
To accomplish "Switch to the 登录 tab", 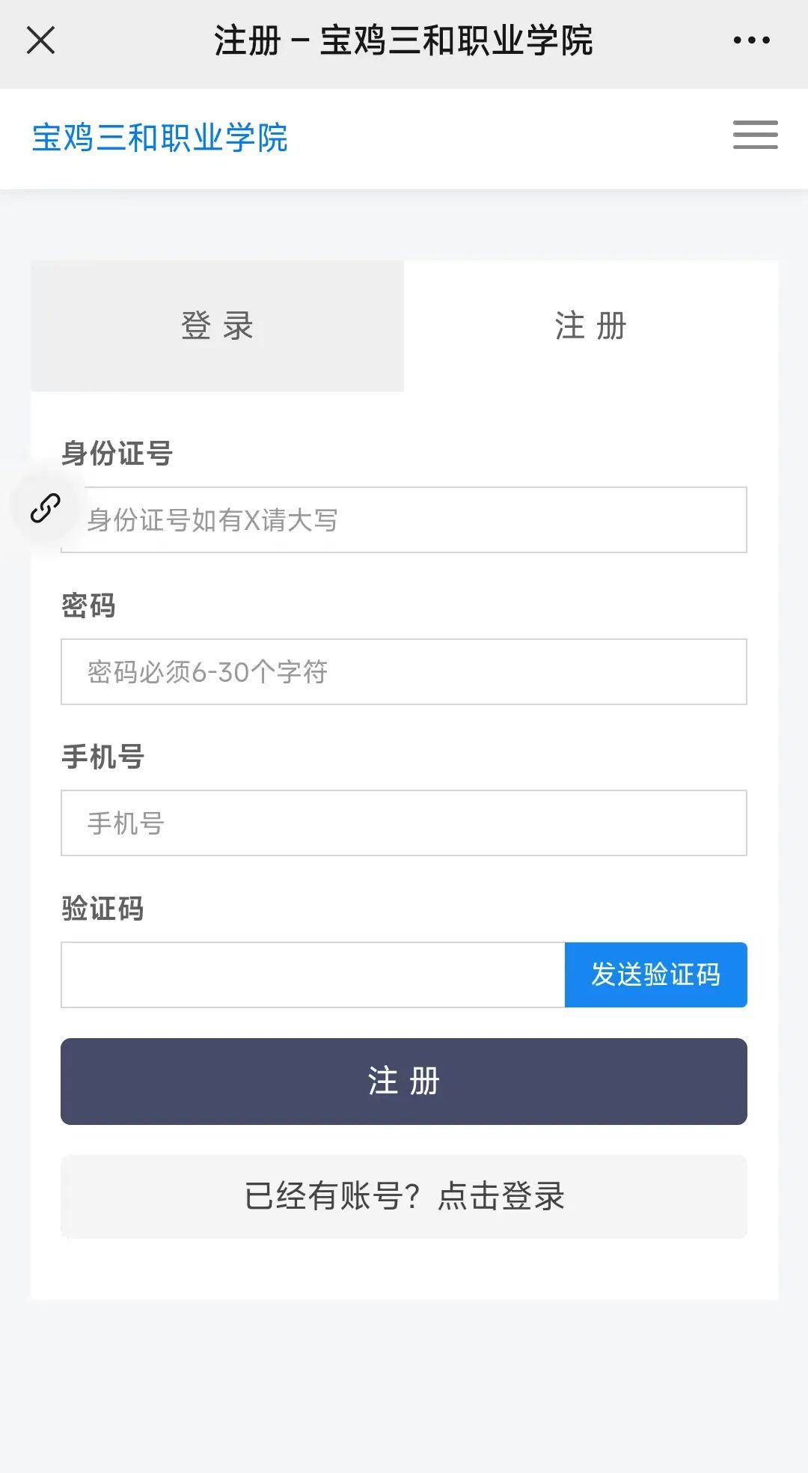I will (217, 326).
